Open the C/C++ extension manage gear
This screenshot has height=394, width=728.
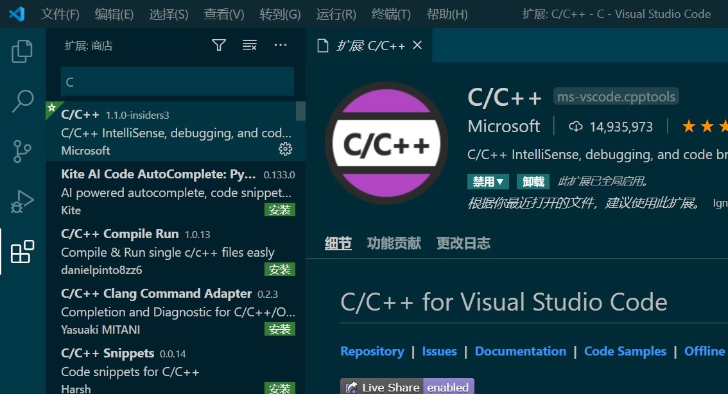[285, 148]
